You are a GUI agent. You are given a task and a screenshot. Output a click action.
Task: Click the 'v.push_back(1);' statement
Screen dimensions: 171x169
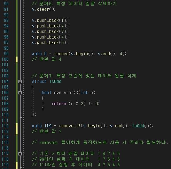[x=50, y=20]
